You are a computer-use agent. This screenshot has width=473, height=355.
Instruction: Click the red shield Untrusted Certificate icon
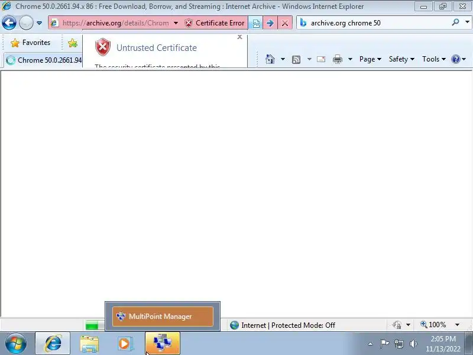[103, 47]
